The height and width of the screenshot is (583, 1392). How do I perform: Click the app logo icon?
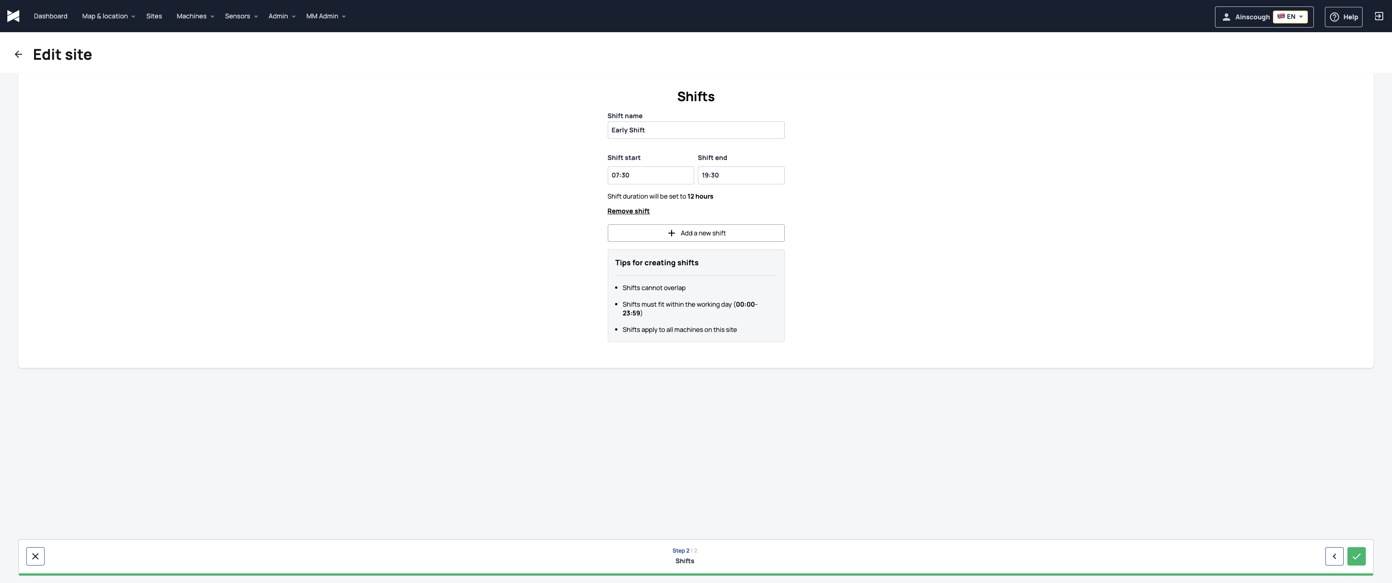coord(13,16)
